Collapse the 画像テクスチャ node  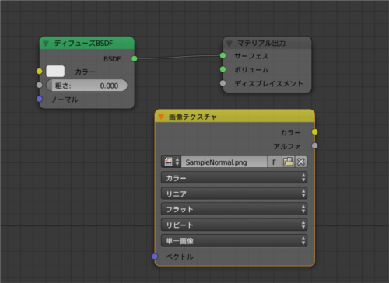161,117
